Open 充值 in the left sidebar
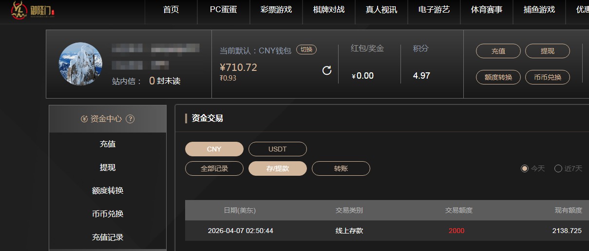Image resolution: width=589 pixels, height=251 pixels. point(108,144)
